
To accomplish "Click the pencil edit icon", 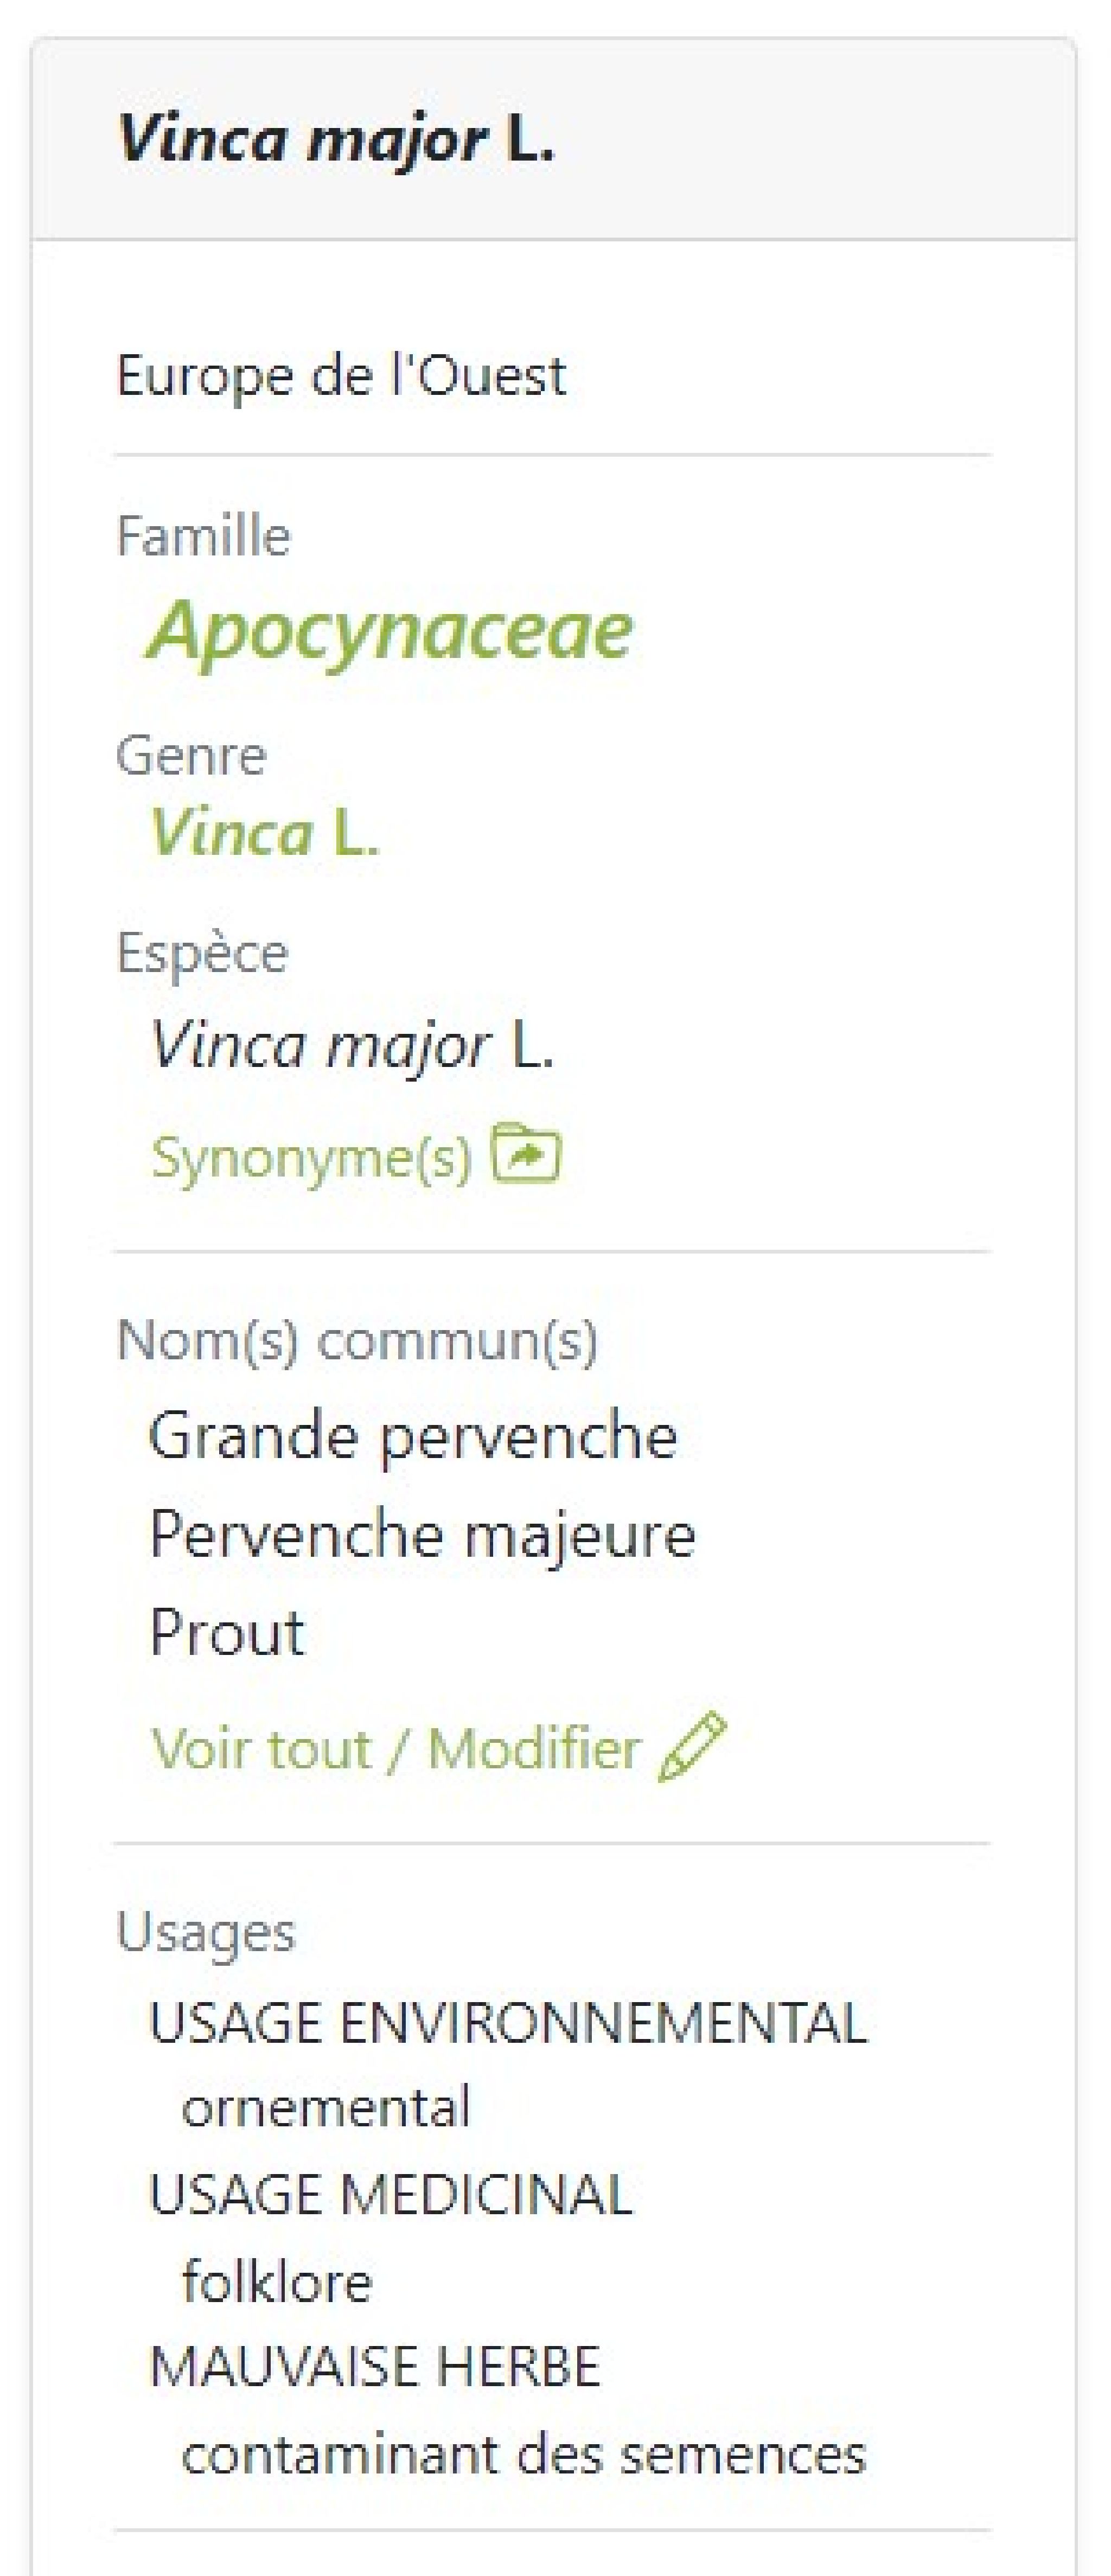I will 692,1747.
